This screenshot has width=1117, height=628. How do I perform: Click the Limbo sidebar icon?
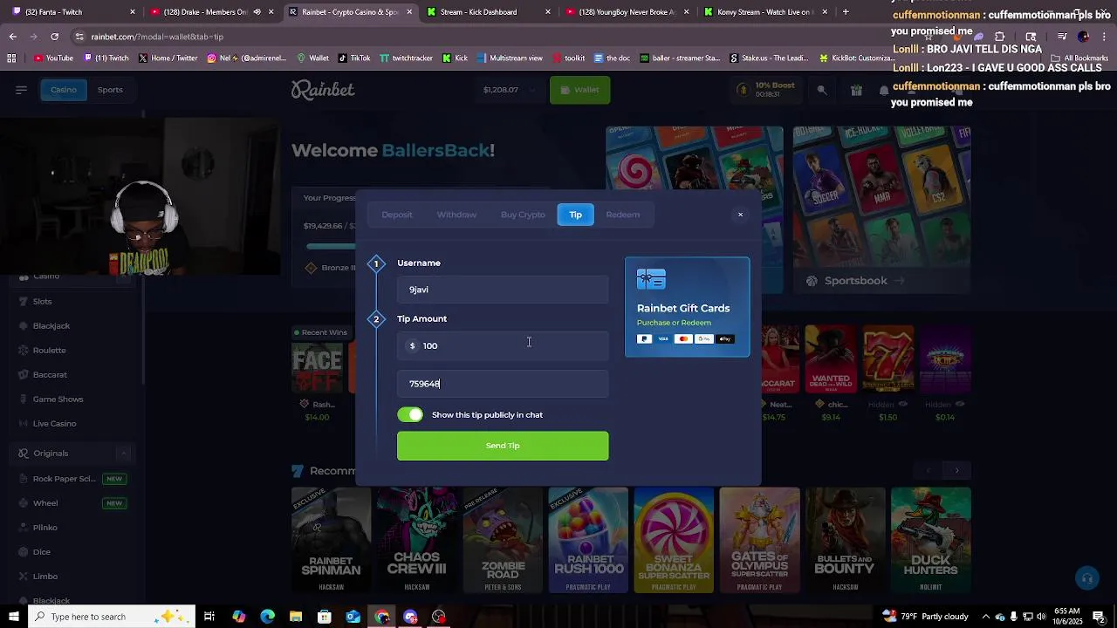coord(24,576)
